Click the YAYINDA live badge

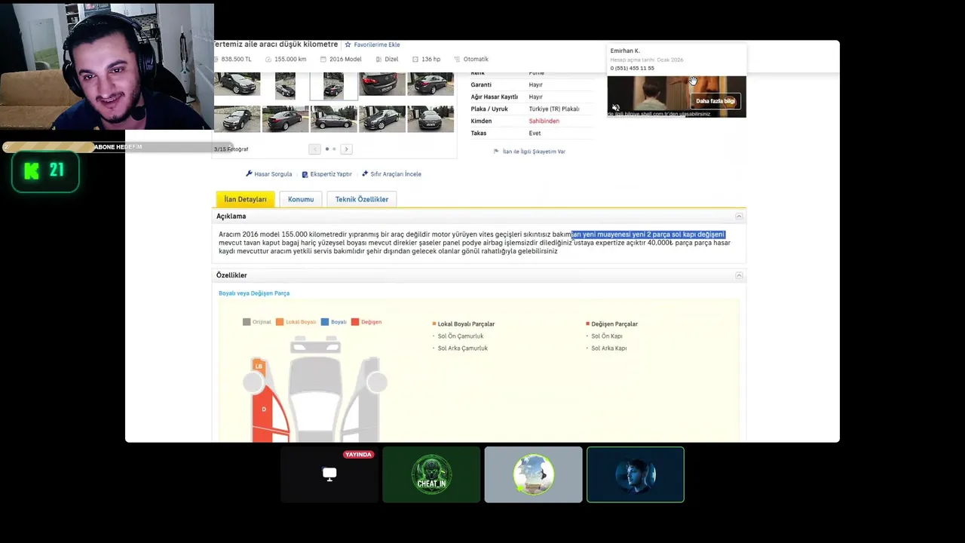[358, 455]
